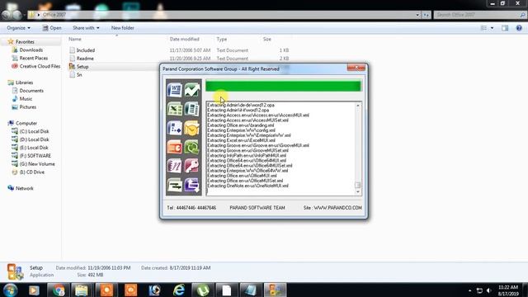The image size is (528, 297).
Task: Click the Publisher icon in installer dialog
Action: point(192,109)
